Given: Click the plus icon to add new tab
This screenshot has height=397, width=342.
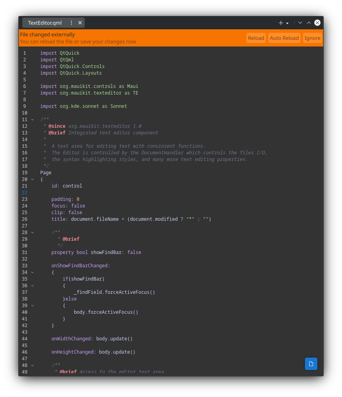Looking at the screenshot, I should [x=281, y=23].
